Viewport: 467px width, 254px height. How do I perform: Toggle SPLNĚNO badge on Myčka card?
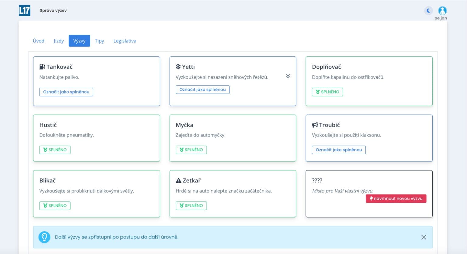191,150
